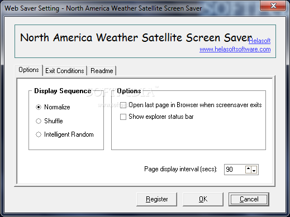Viewport: 290px width, 217px height.
Task: Increase page display interval with up arrow
Action: pyautogui.click(x=248, y=170)
